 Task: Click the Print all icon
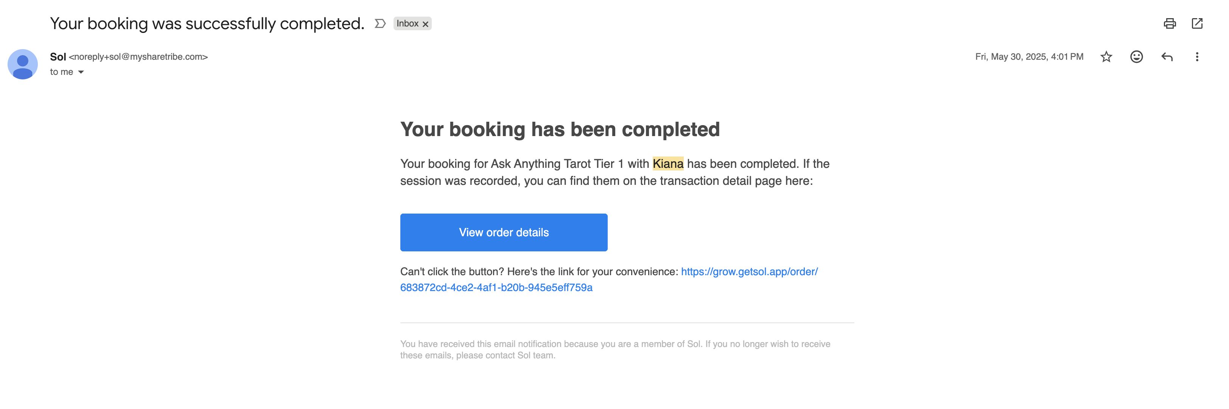[1169, 23]
